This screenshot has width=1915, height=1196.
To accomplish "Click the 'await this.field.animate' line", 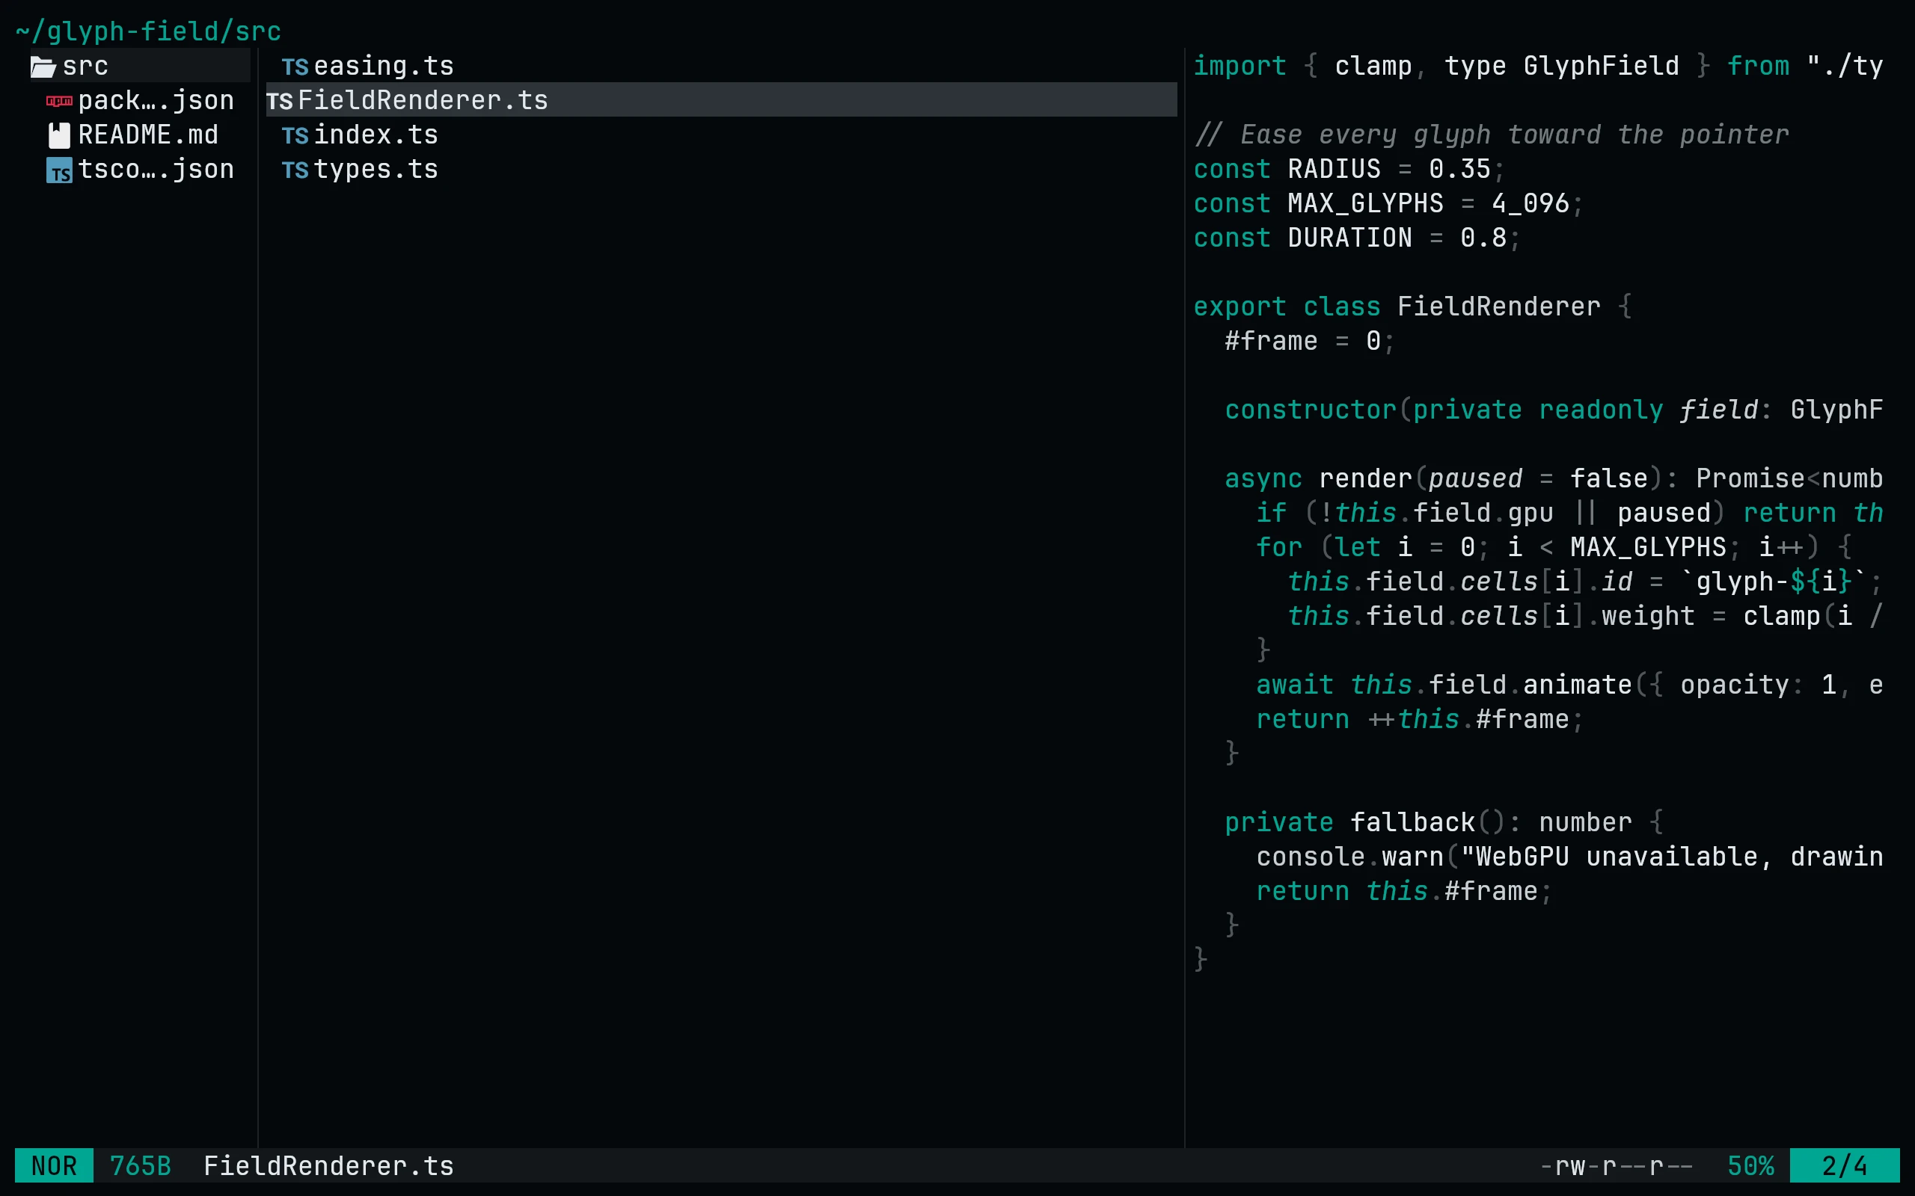I will 1569,685.
